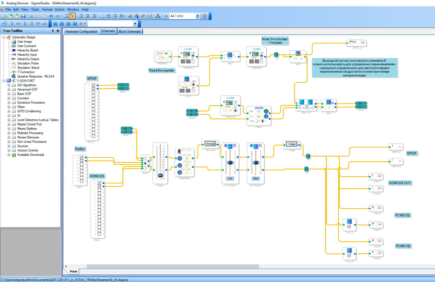The height and width of the screenshot is (282, 435).
Task: Click the F580 address field in RegRead1
Action: [162, 57]
